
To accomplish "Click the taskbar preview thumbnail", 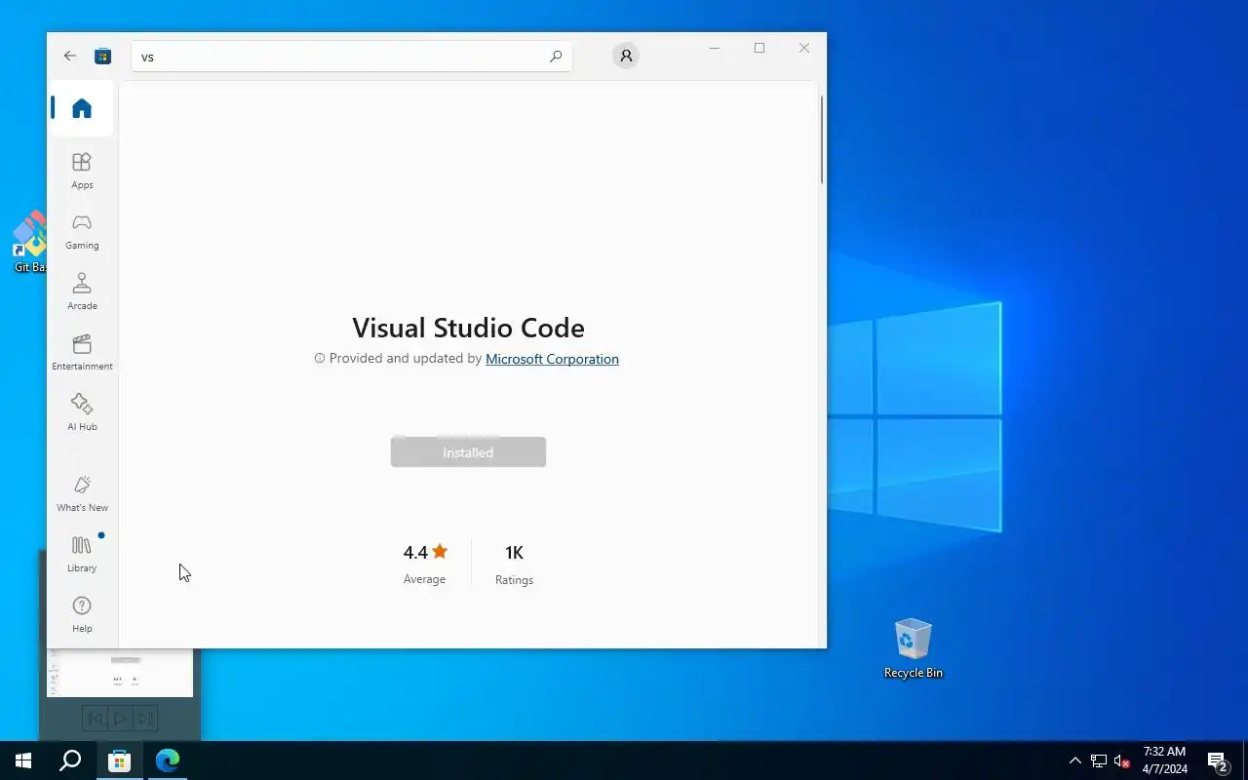I will click(120, 672).
